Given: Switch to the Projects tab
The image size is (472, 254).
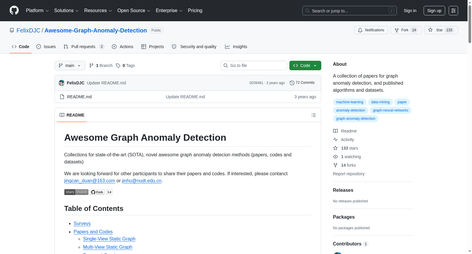Looking at the screenshot, I should pyautogui.click(x=153, y=47).
